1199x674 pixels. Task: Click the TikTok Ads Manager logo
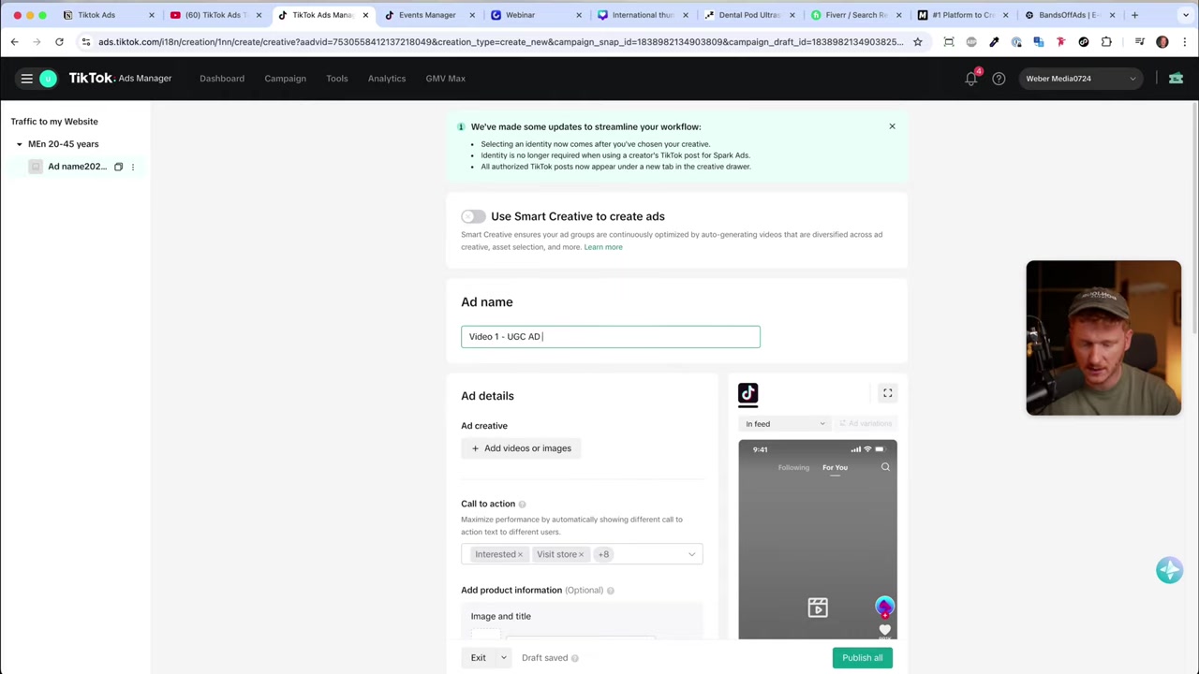coord(120,79)
